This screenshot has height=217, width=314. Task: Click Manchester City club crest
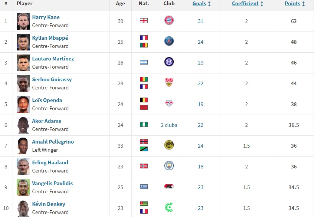(169, 166)
